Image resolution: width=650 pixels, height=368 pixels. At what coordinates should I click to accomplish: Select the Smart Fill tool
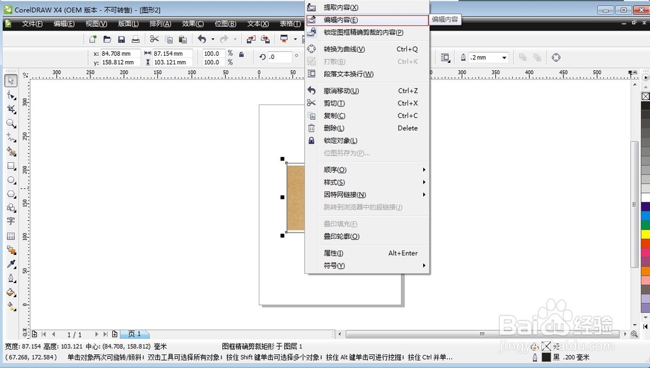(x=11, y=151)
